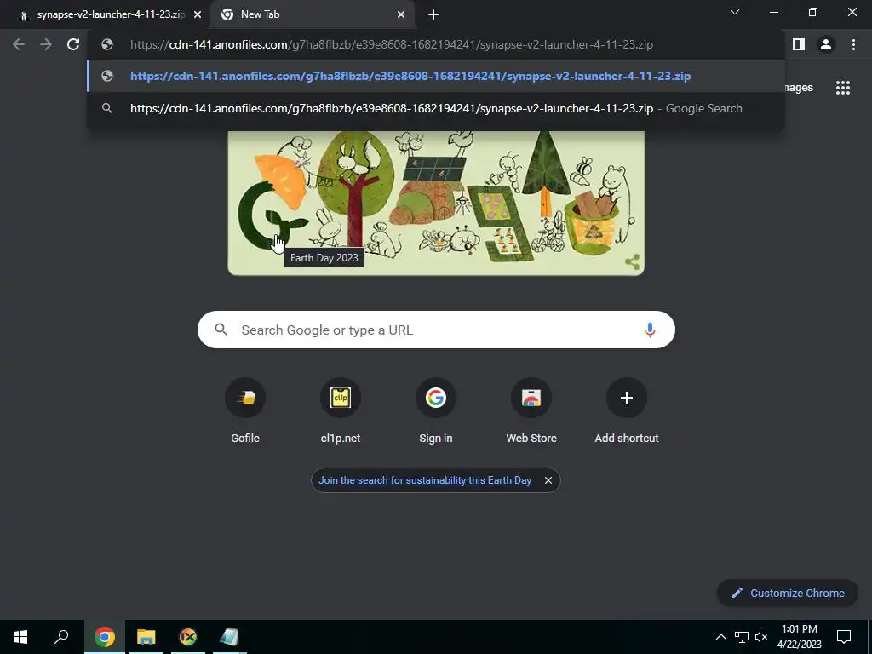
Task: Open the clock and date flyout
Action: tap(799, 637)
